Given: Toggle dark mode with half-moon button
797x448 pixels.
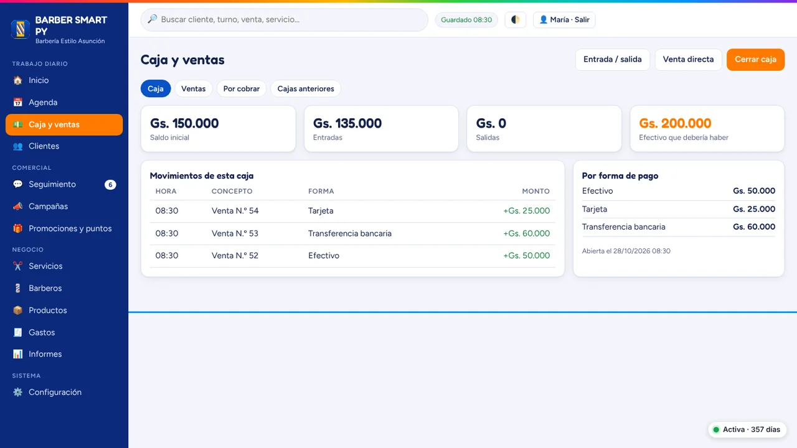Looking at the screenshot, I should 515,20.
